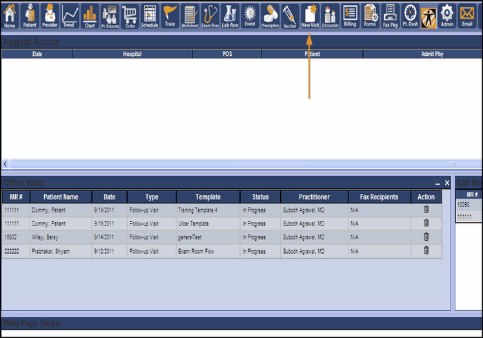
Task: Click the Hospital Rounds left scroll arrow
Action: tap(6, 163)
